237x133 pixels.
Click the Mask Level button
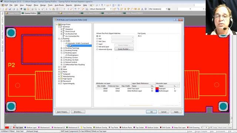222,127
